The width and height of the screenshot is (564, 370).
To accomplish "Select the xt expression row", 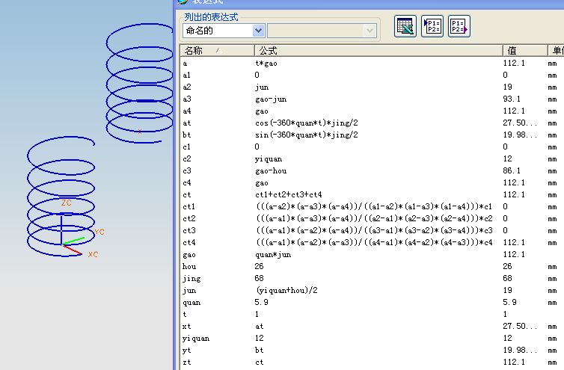I will [x=372, y=326].
